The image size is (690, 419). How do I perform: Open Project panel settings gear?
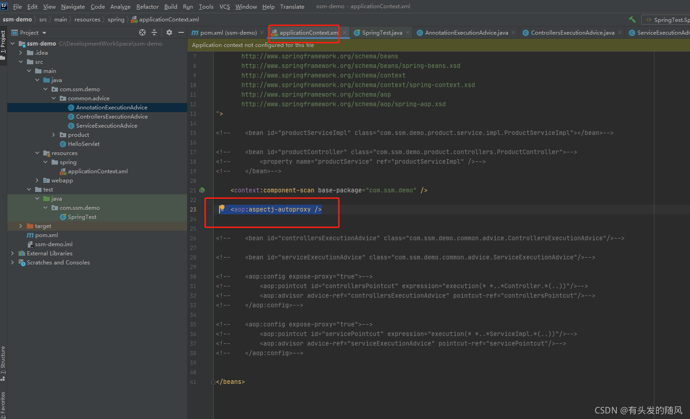(169, 32)
